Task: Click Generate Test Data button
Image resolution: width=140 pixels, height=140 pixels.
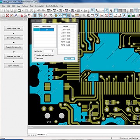Action: point(14,56)
